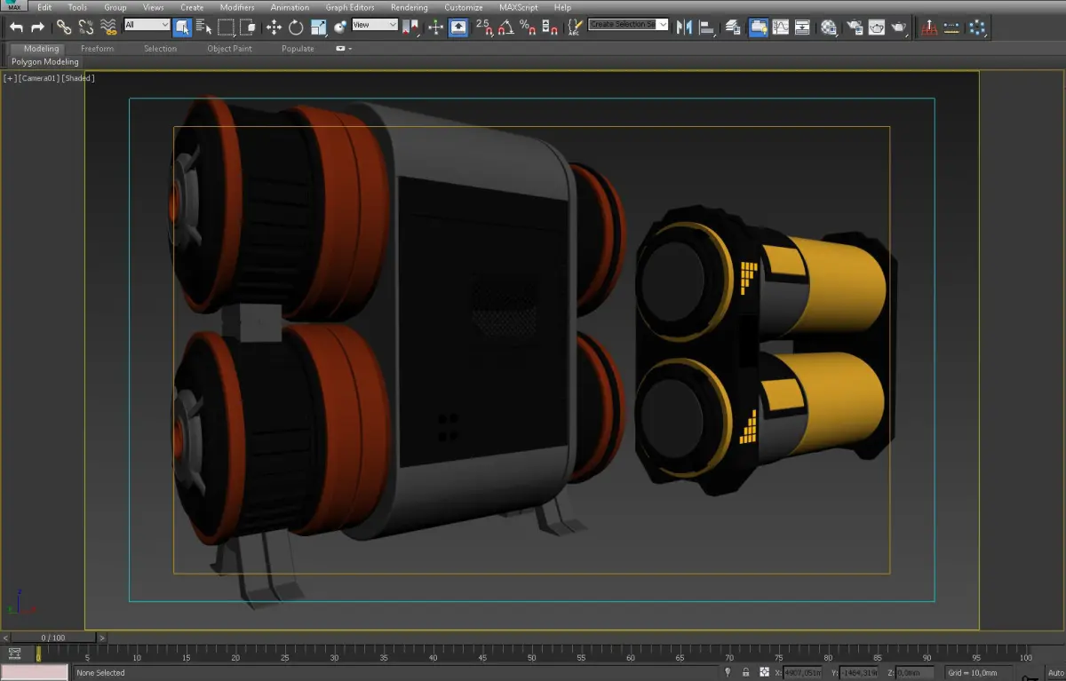This screenshot has width=1066, height=681.
Task: Toggle the 2.5D Snaps button
Action: (x=482, y=28)
